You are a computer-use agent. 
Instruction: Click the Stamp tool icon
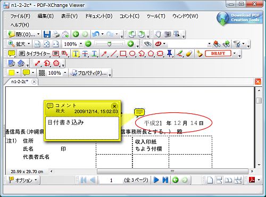(x=199, y=53)
